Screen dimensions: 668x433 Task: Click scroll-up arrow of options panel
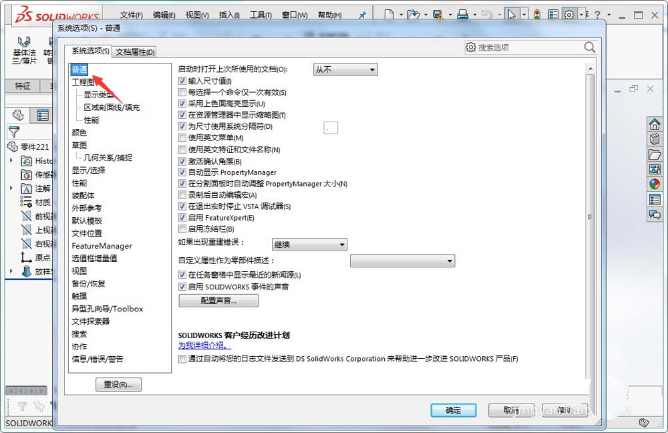590,69
